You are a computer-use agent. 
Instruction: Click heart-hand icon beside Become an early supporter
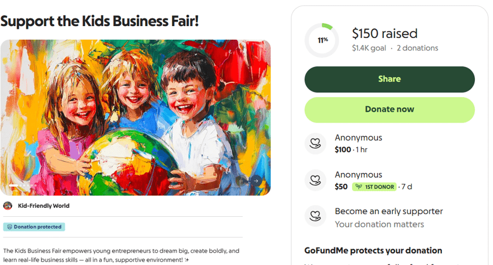(x=314, y=216)
